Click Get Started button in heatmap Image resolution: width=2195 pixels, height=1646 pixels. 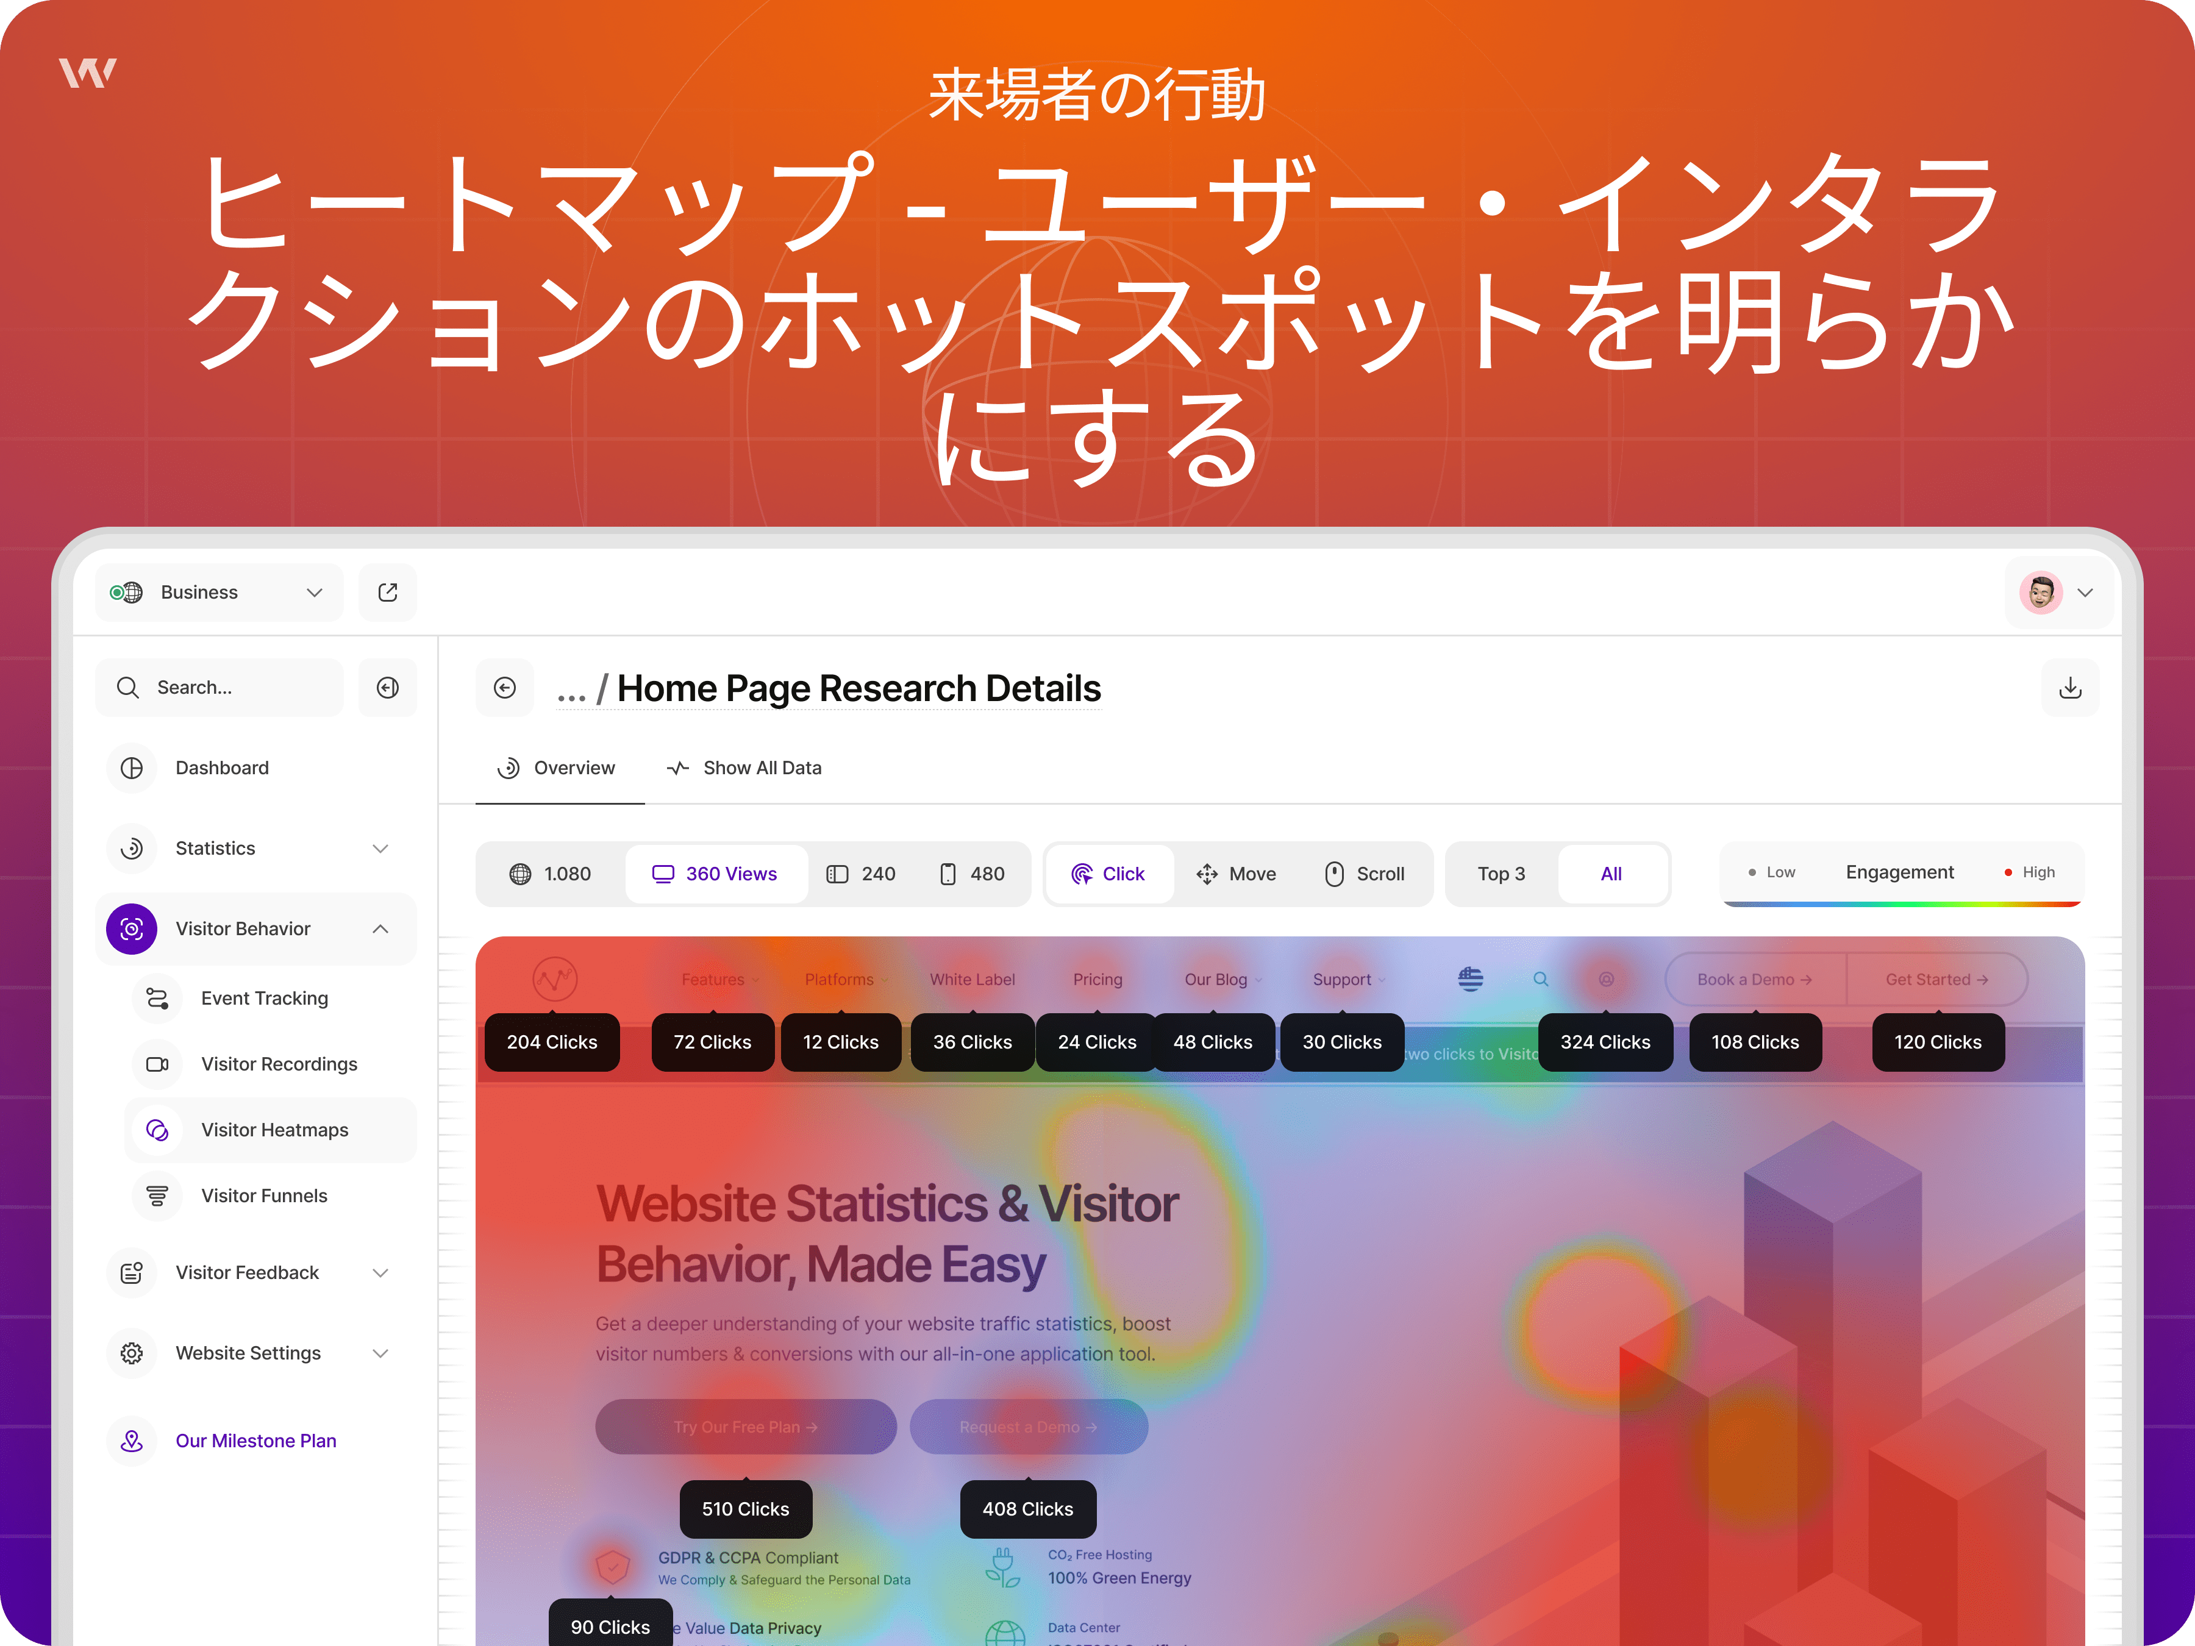[x=1937, y=979]
